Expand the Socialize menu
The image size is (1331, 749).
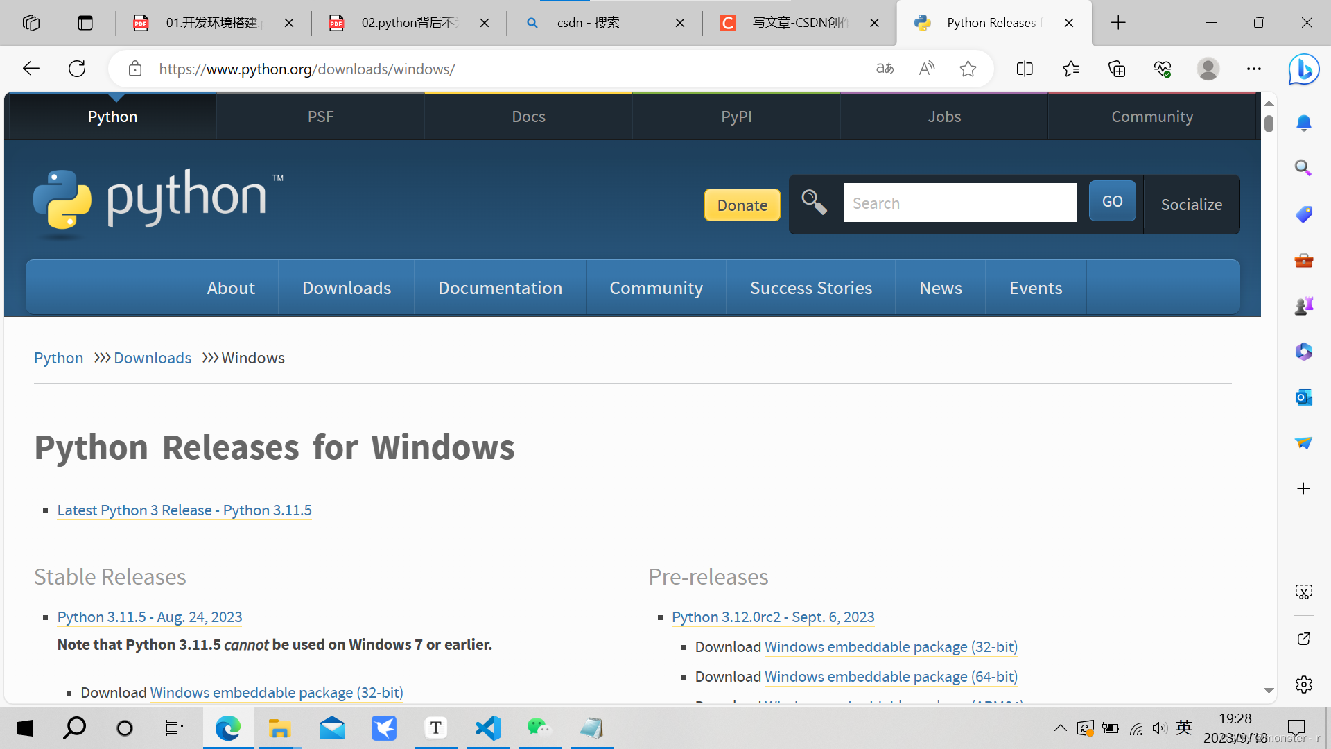[1191, 205]
